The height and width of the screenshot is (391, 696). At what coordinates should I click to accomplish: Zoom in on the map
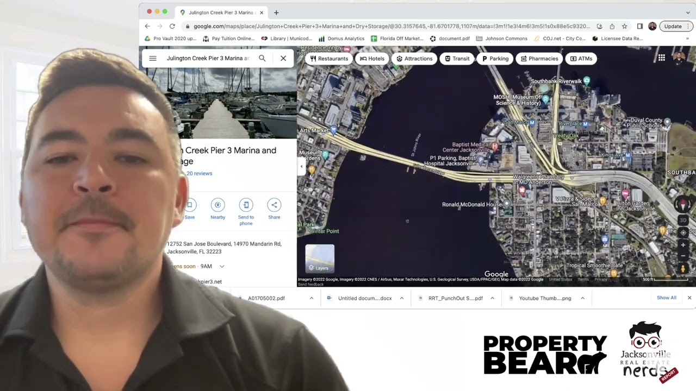click(x=683, y=245)
